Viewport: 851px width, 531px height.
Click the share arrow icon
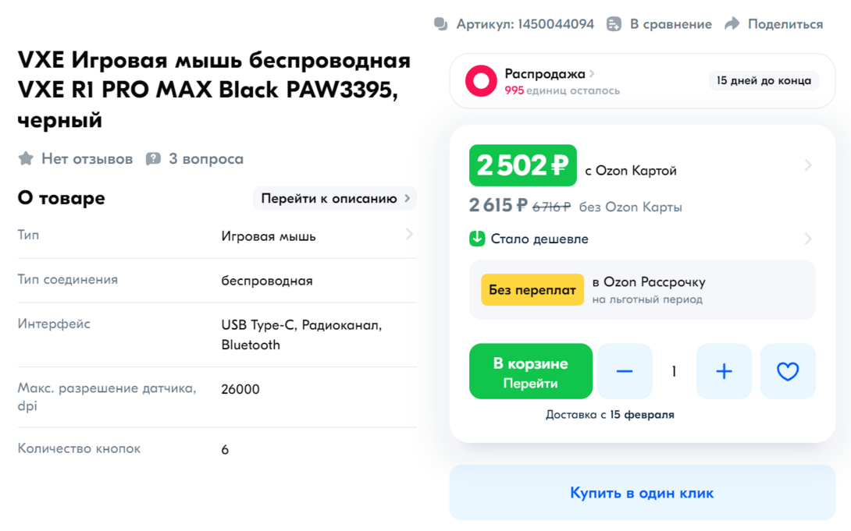(x=732, y=24)
